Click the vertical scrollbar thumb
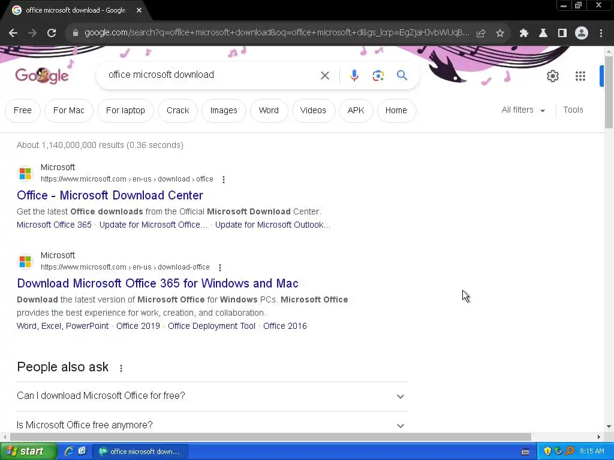The image size is (614, 460). pos(609,92)
